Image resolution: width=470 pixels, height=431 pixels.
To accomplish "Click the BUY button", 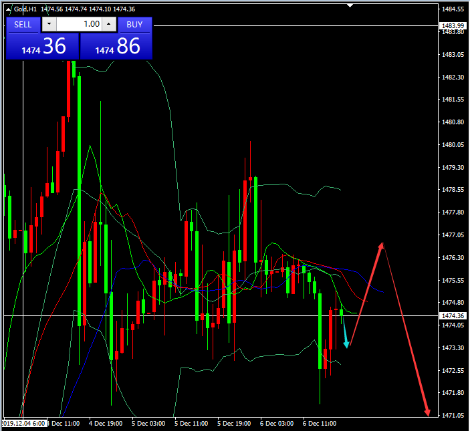I will [x=134, y=25].
